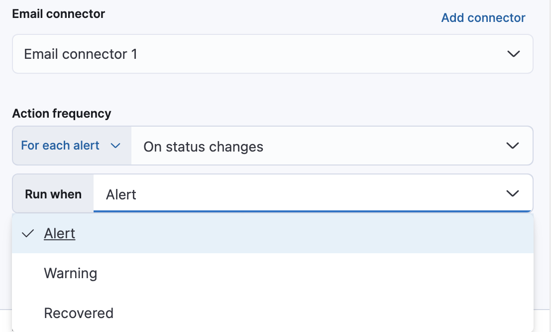Click the Add connector link
This screenshot has width=551, height=332.
pos(482,17)
